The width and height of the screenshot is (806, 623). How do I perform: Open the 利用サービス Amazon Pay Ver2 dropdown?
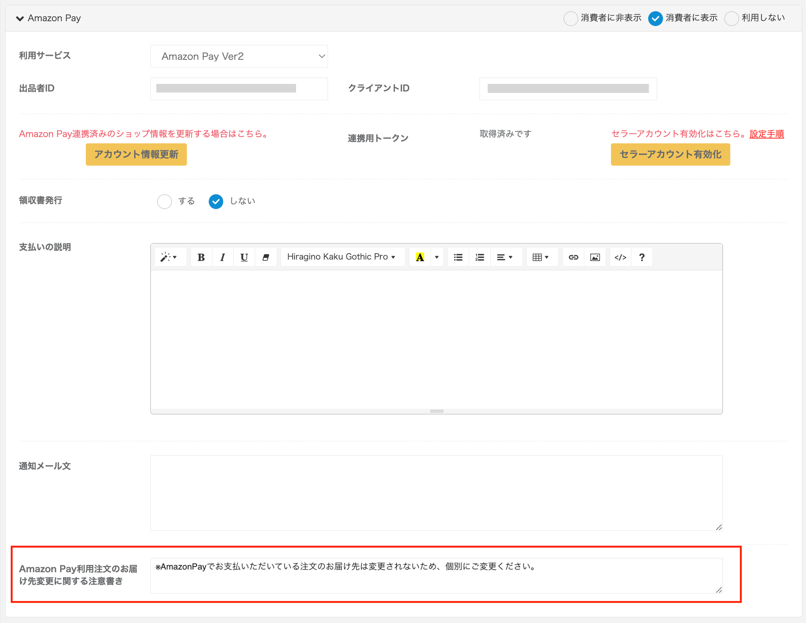click(239, 56)
